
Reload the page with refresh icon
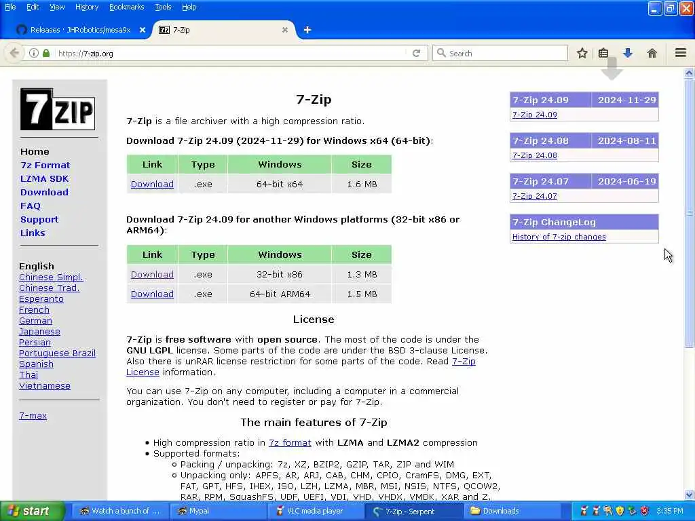point(416,53)
